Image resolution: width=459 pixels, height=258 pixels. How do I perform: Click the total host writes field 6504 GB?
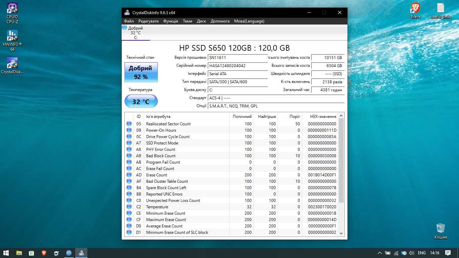pyautogui.click(x=328, y=66)
